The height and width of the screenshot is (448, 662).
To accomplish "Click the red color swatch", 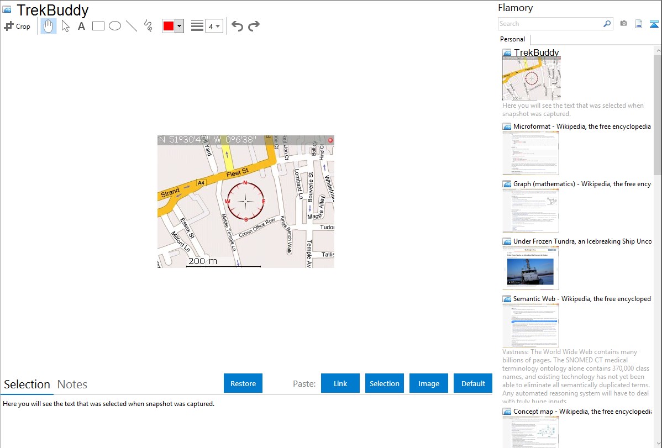I will [169, 26].
